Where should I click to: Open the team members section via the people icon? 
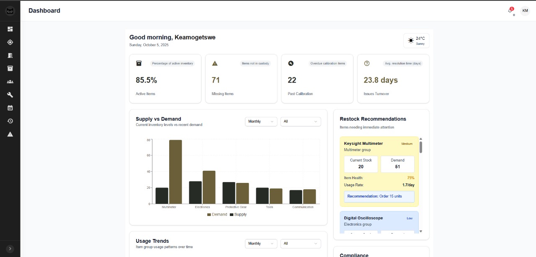pos(10,81)
